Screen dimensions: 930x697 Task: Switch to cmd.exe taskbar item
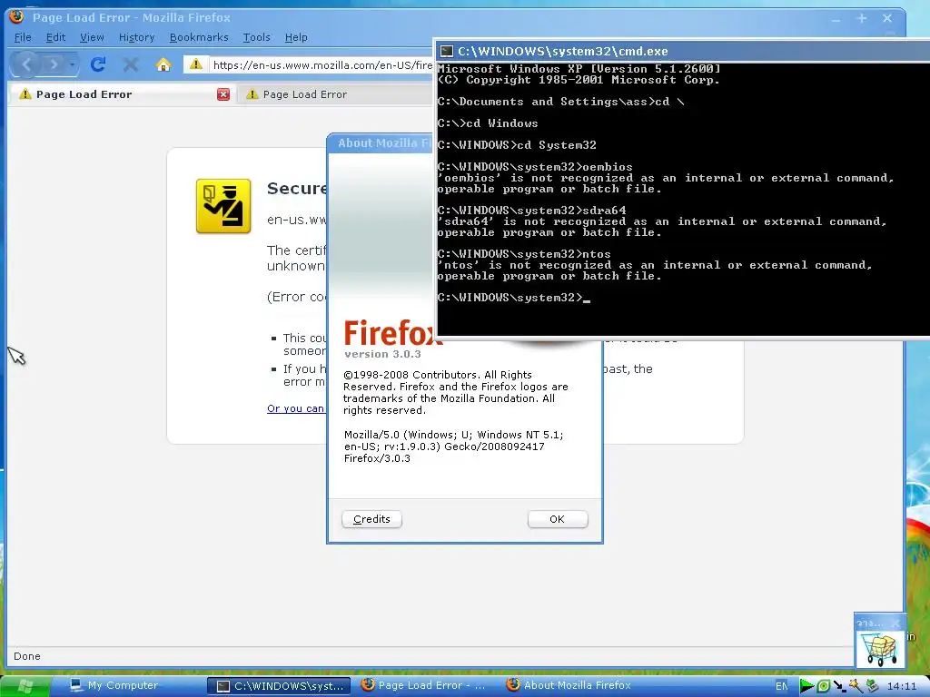coord(280,686)
